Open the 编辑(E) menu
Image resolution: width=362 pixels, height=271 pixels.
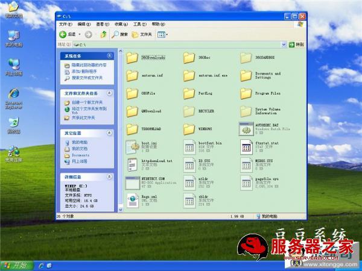coord(84,24)
